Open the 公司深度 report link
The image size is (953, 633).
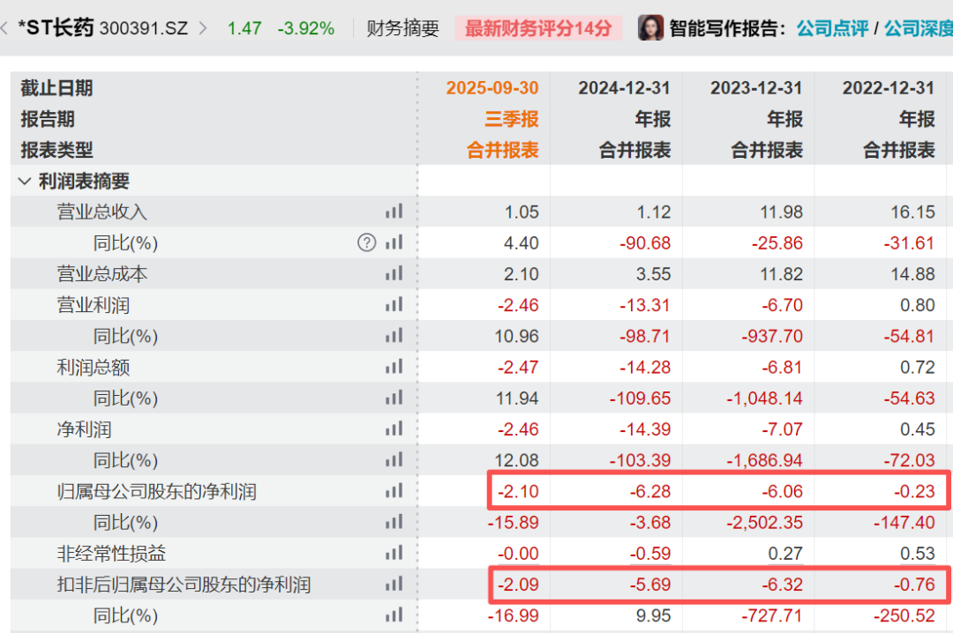[919, 28]
